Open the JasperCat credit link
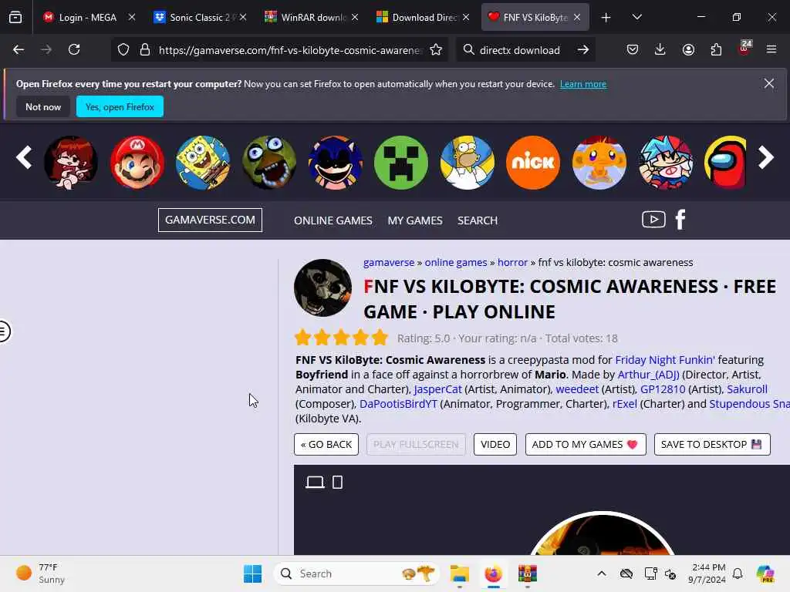Viewport: 790px width, 592px height. (437, 389)
